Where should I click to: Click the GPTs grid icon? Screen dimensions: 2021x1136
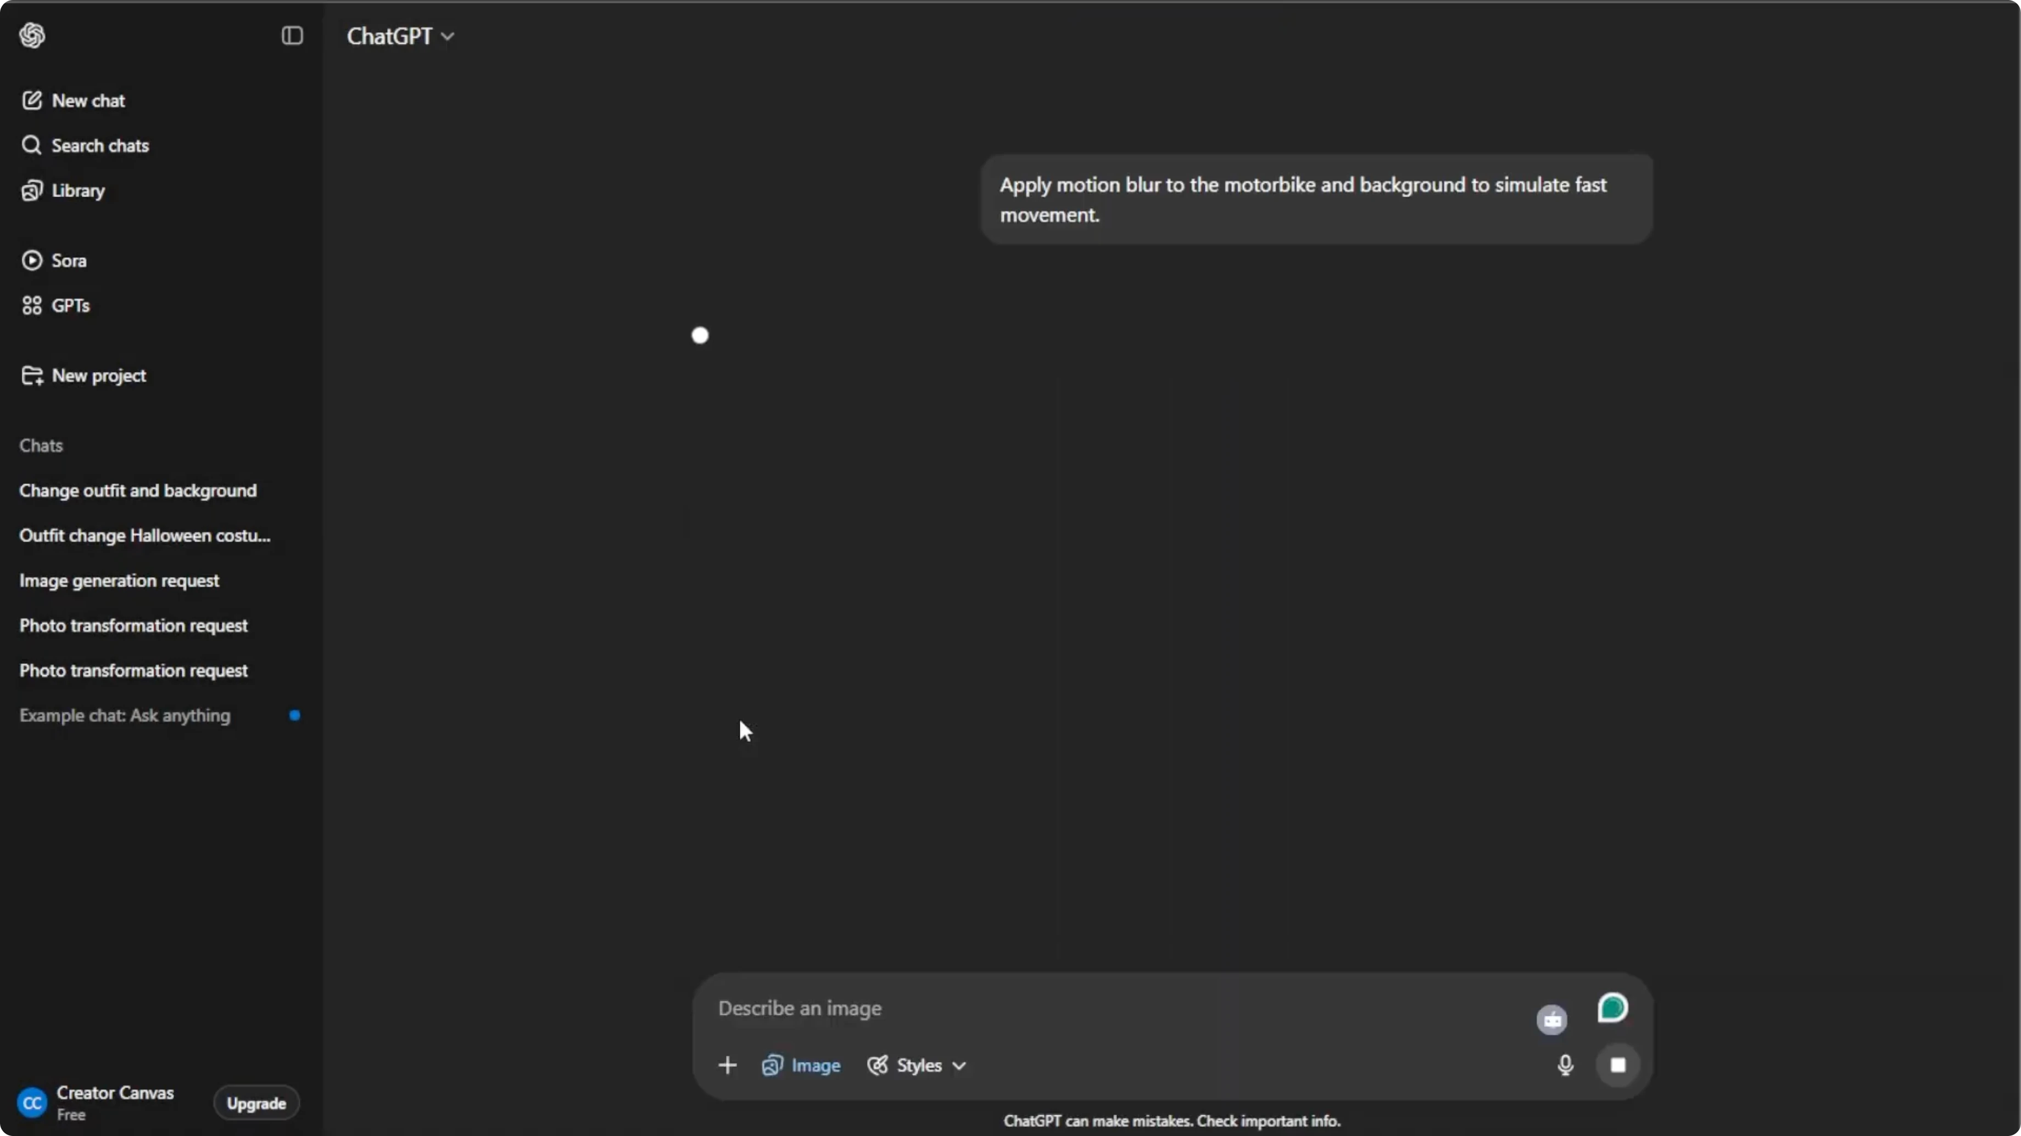click(x=31, y=305)
